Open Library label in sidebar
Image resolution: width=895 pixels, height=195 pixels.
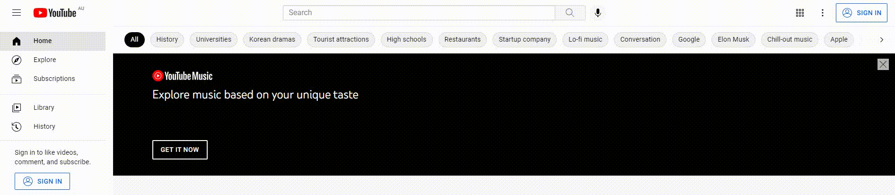[x=44, y=107]
